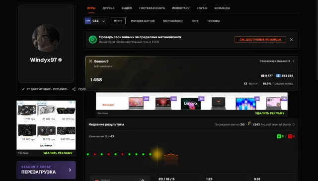The image size is (318, 181).
Task: Click the first green match result dot
Action: pos(88,154)
